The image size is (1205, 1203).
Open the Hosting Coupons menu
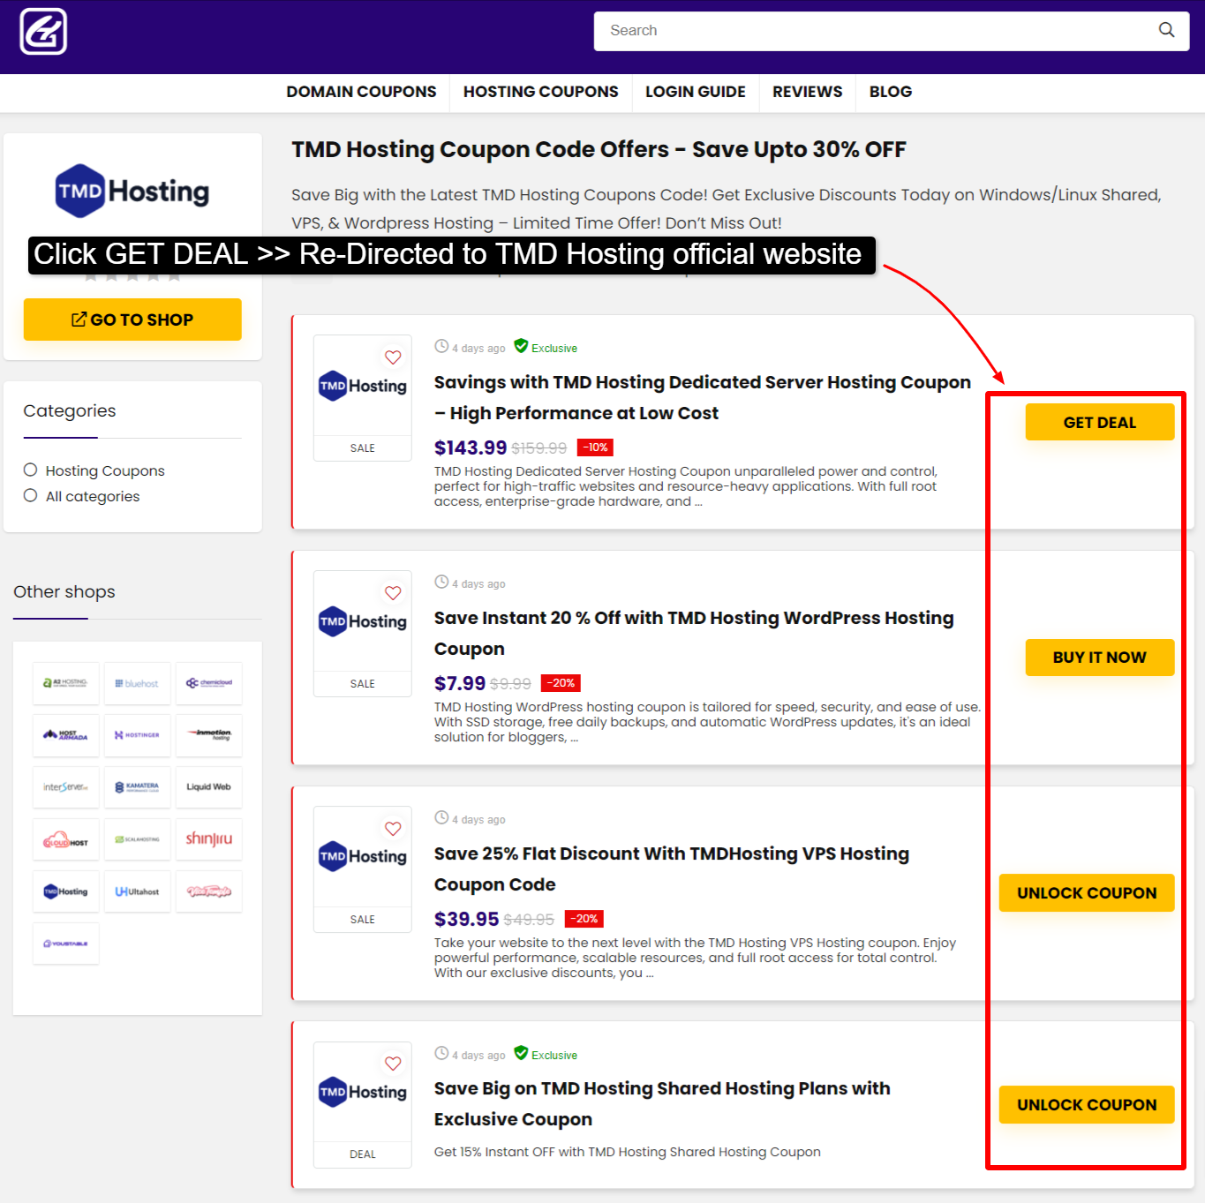click(x=540, y=92)
